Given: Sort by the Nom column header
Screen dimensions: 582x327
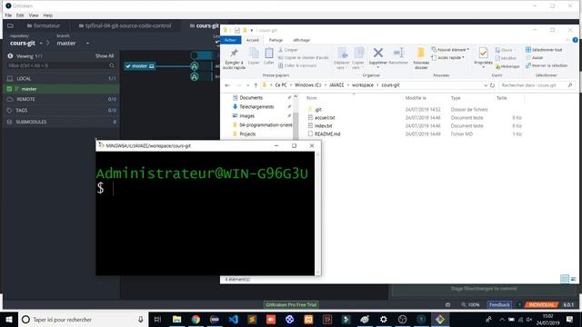Looking at the screenshot, I should (311, 98).
